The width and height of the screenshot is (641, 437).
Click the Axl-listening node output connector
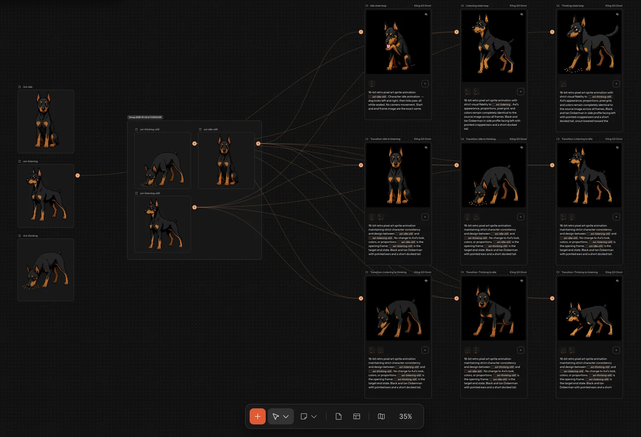[78, 175]
